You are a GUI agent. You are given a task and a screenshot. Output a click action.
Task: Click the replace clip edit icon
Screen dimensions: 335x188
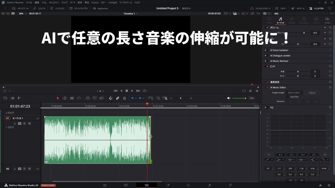[102, 98]
